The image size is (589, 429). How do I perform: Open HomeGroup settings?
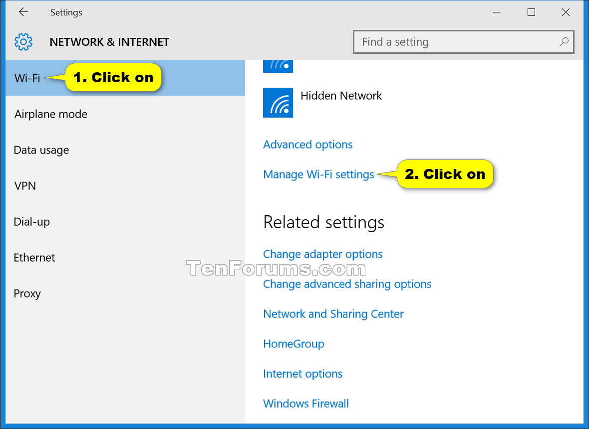(294, 344)
